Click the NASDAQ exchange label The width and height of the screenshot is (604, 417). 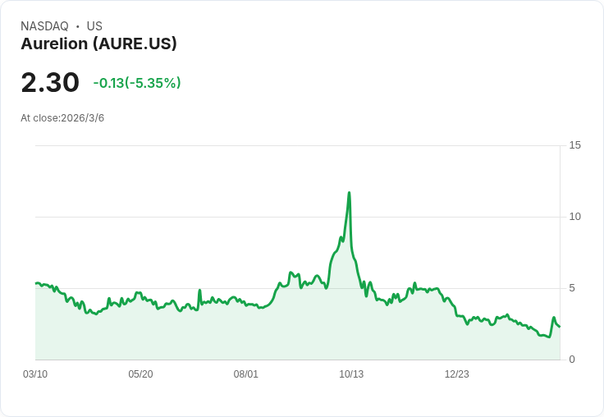(44, 26)
